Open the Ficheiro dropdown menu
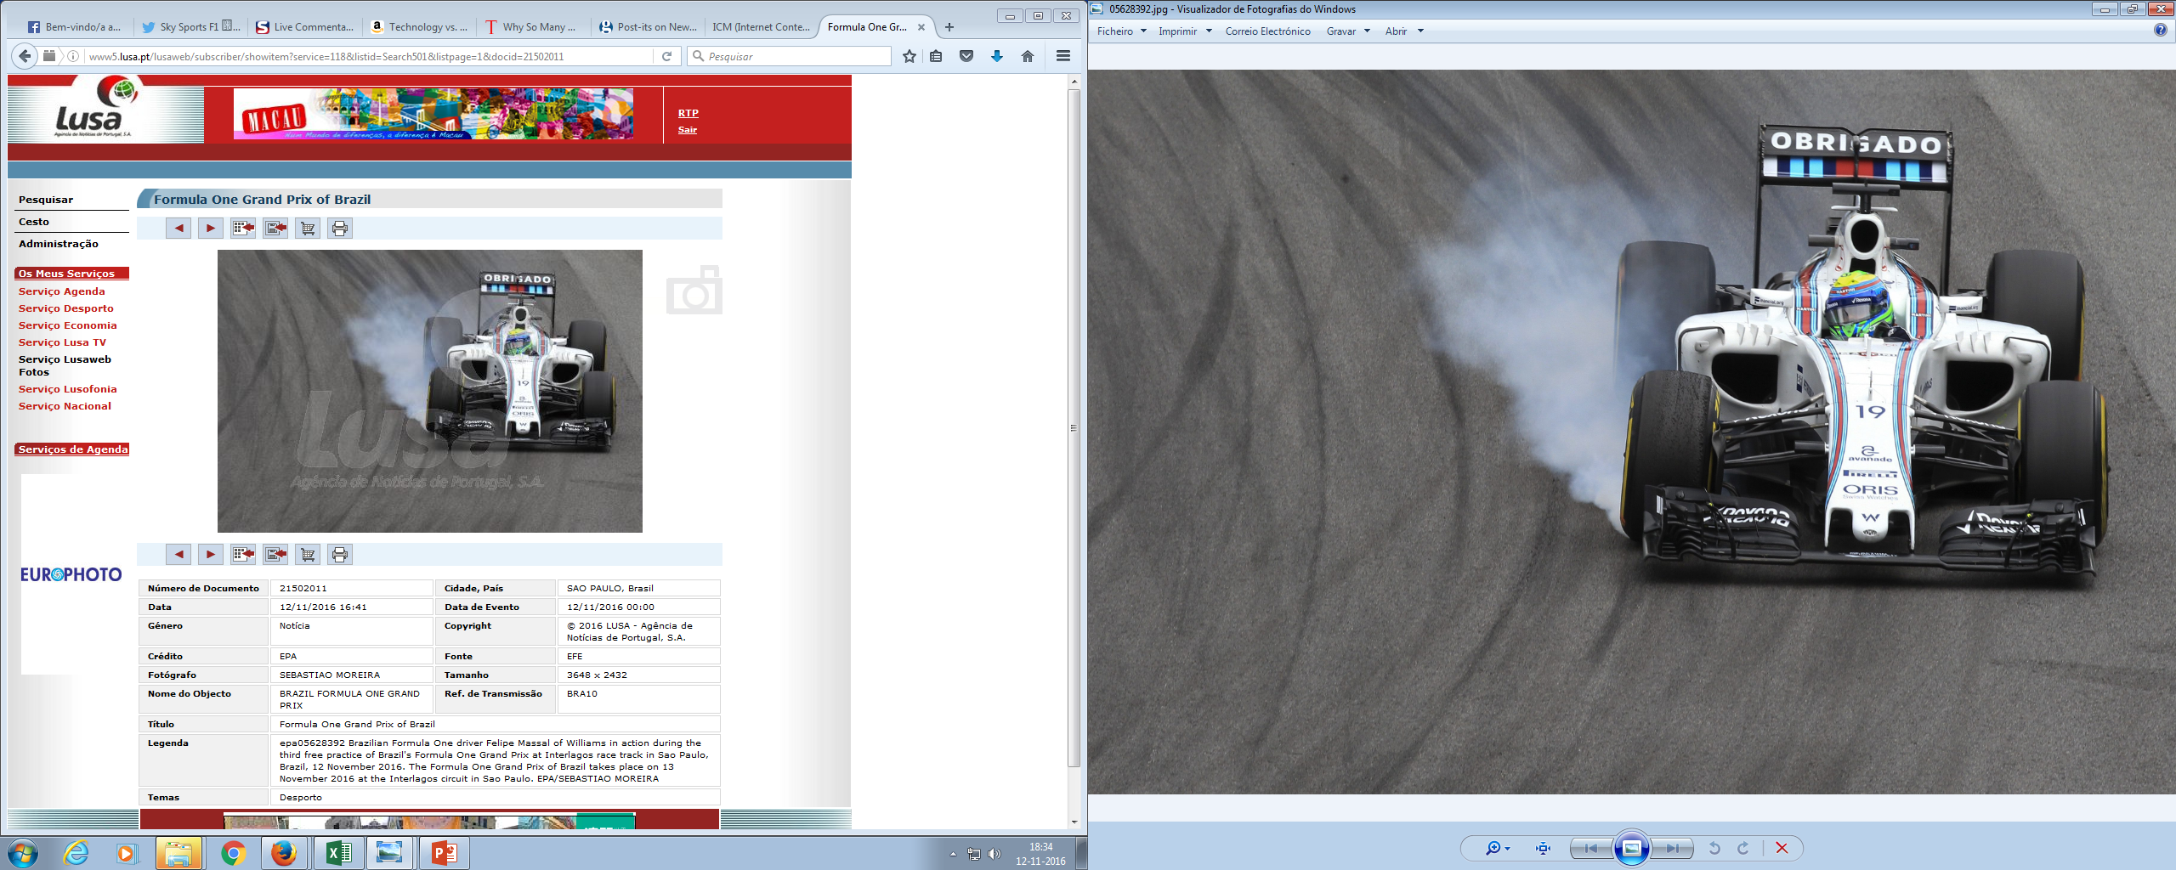This screenshot has height=870, width=2176. [x=1121, y=31]
